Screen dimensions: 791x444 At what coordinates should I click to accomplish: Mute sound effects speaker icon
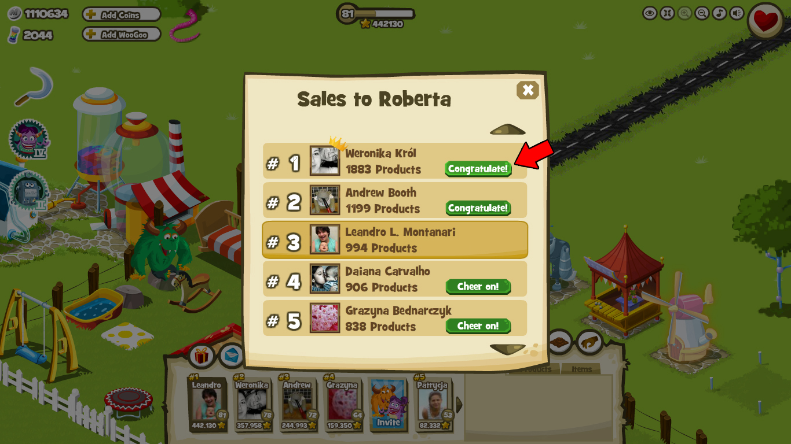tap(737, 13)
